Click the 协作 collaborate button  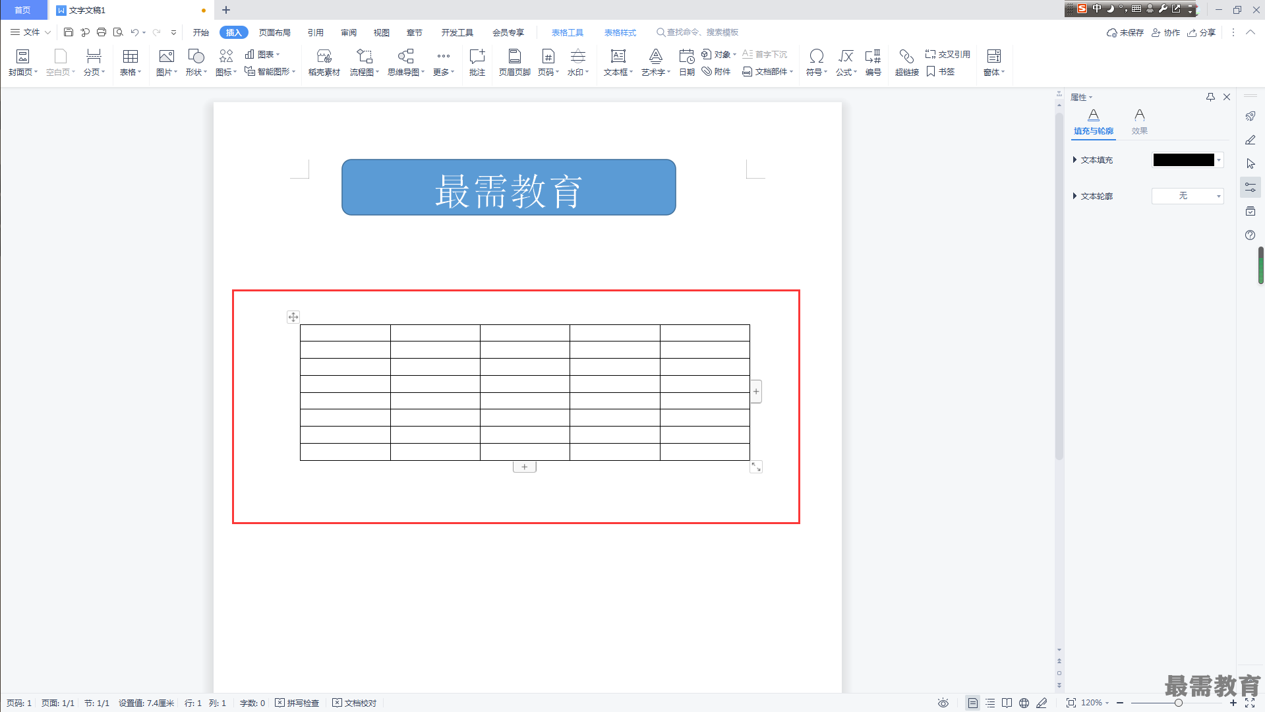click(x=1166, y=32)
